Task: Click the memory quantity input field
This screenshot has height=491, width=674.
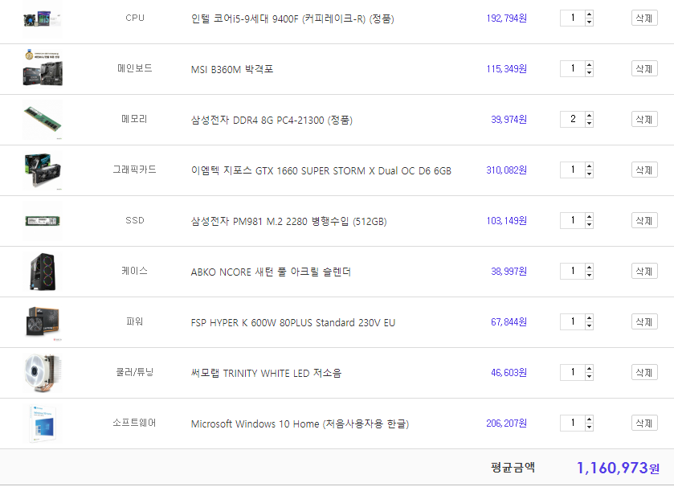Action: pyautogui.click(x=572, y=119)
